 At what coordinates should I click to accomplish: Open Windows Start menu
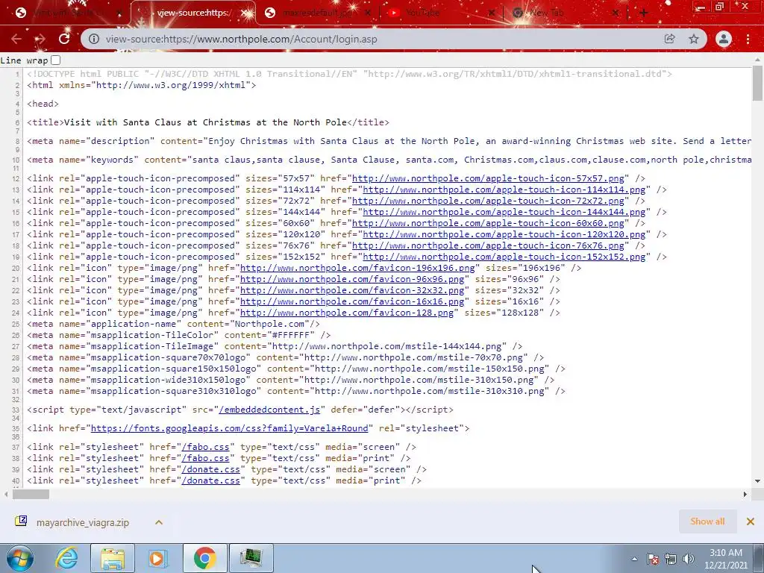(20, 558)
